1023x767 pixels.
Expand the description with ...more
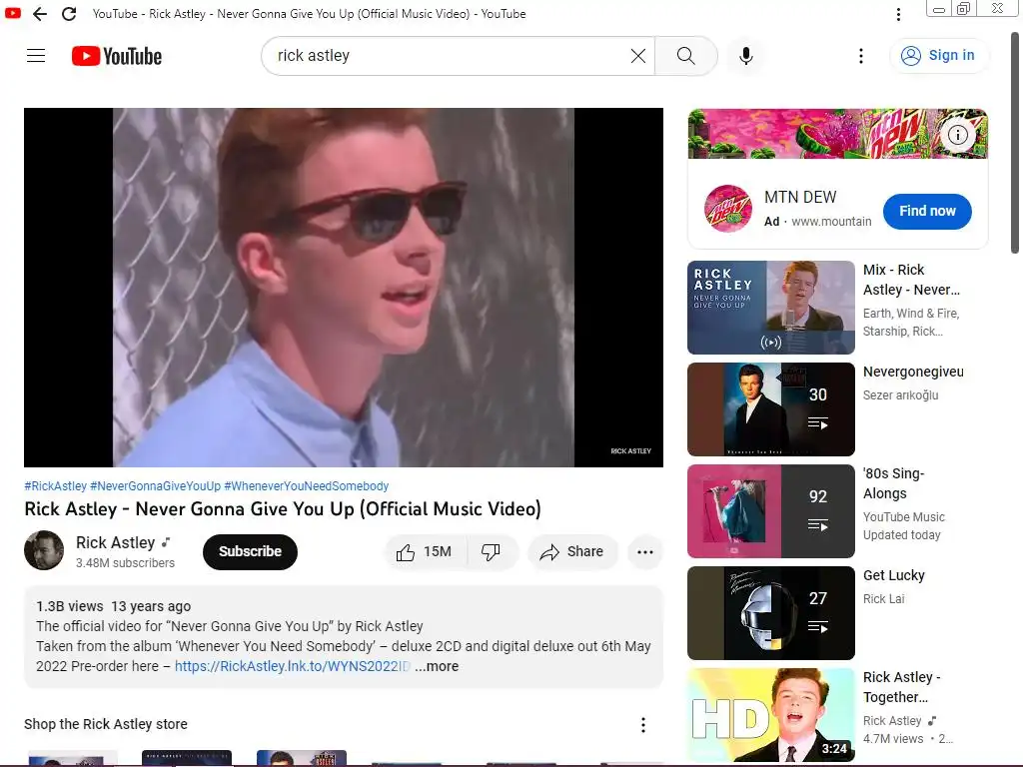[437, 666]
